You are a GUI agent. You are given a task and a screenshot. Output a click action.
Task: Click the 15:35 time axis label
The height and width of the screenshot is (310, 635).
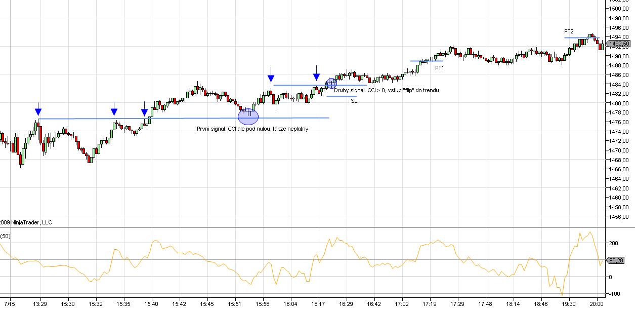(123, 304)
